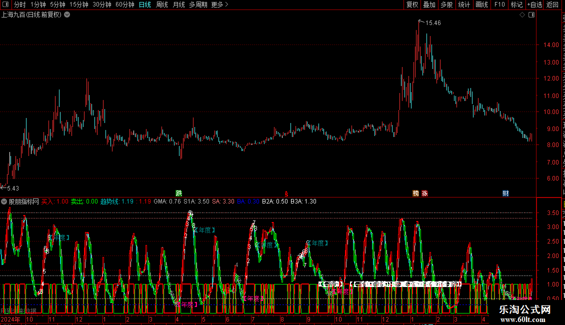Viewport: 565px width, 325px height.
Task: Click the diamond icon in chart corner
Action: pos(522,15)
